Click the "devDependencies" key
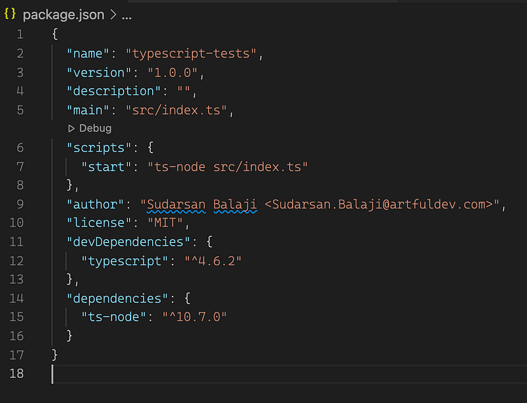The height and width of the screenshot is (403, 527). (128, 242)
